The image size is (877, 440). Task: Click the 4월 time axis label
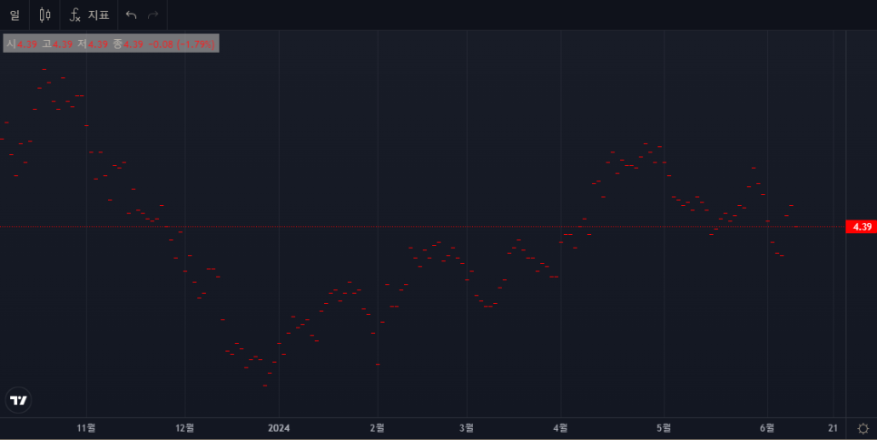click(x=560, y=428)
